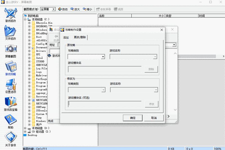Open 修改为 攻略类别 dropdown
The image size is (225, 150).
(x=103, y=90)
